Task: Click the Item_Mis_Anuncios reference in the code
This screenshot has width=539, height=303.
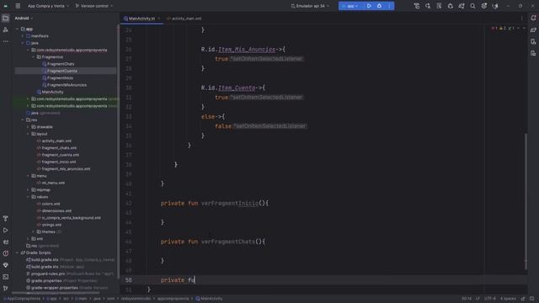Action: (x=247, y=50)
